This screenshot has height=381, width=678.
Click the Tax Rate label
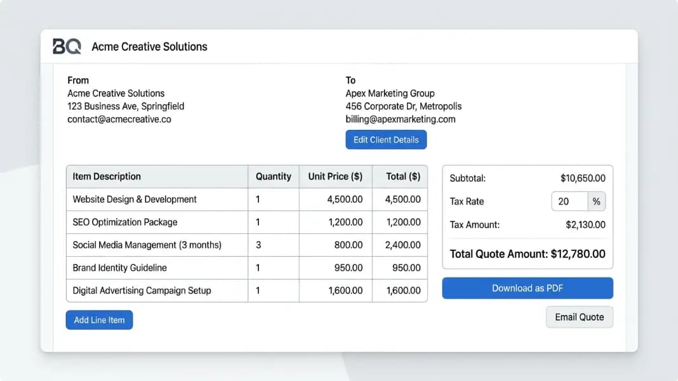[467, 202]
